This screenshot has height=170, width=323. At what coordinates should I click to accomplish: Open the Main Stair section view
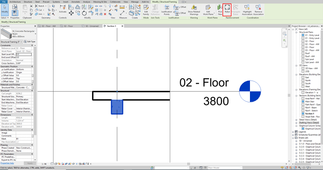[x=310, y=102]
